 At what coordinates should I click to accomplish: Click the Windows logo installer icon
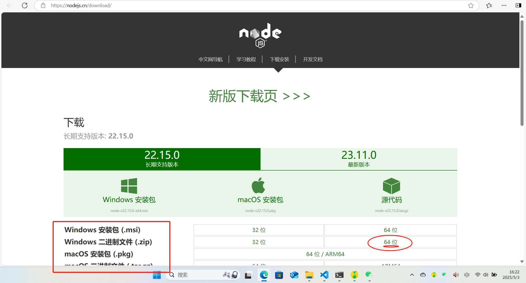click(x=129, y=186)
